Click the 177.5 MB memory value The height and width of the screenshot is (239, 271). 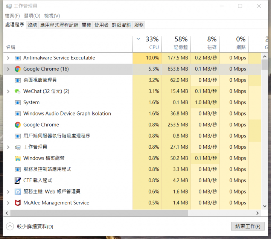click(178, 58)
